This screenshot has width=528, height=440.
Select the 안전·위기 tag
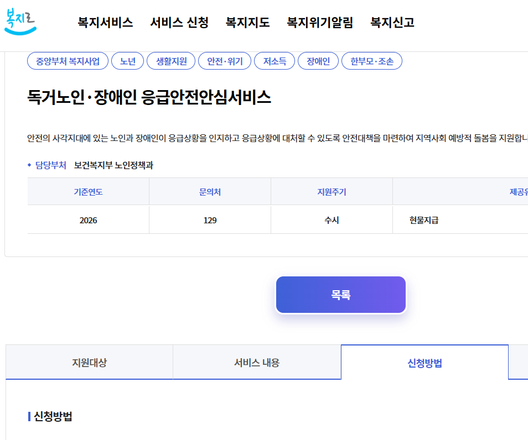pos(224,61)
